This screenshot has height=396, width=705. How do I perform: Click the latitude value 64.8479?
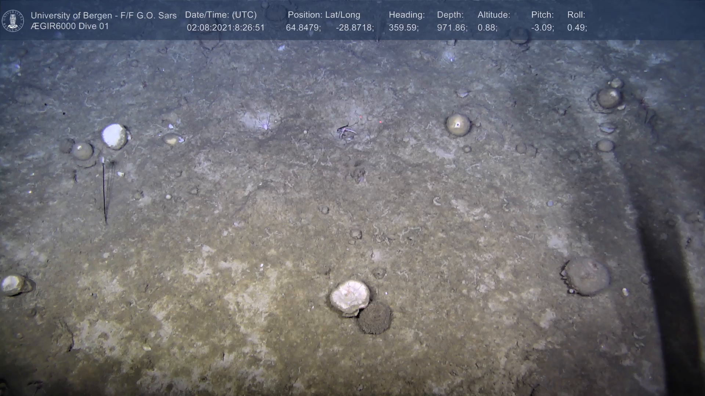coord(303,28)
